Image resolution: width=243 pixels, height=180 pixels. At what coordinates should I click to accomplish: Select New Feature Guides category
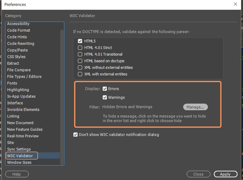33,129
